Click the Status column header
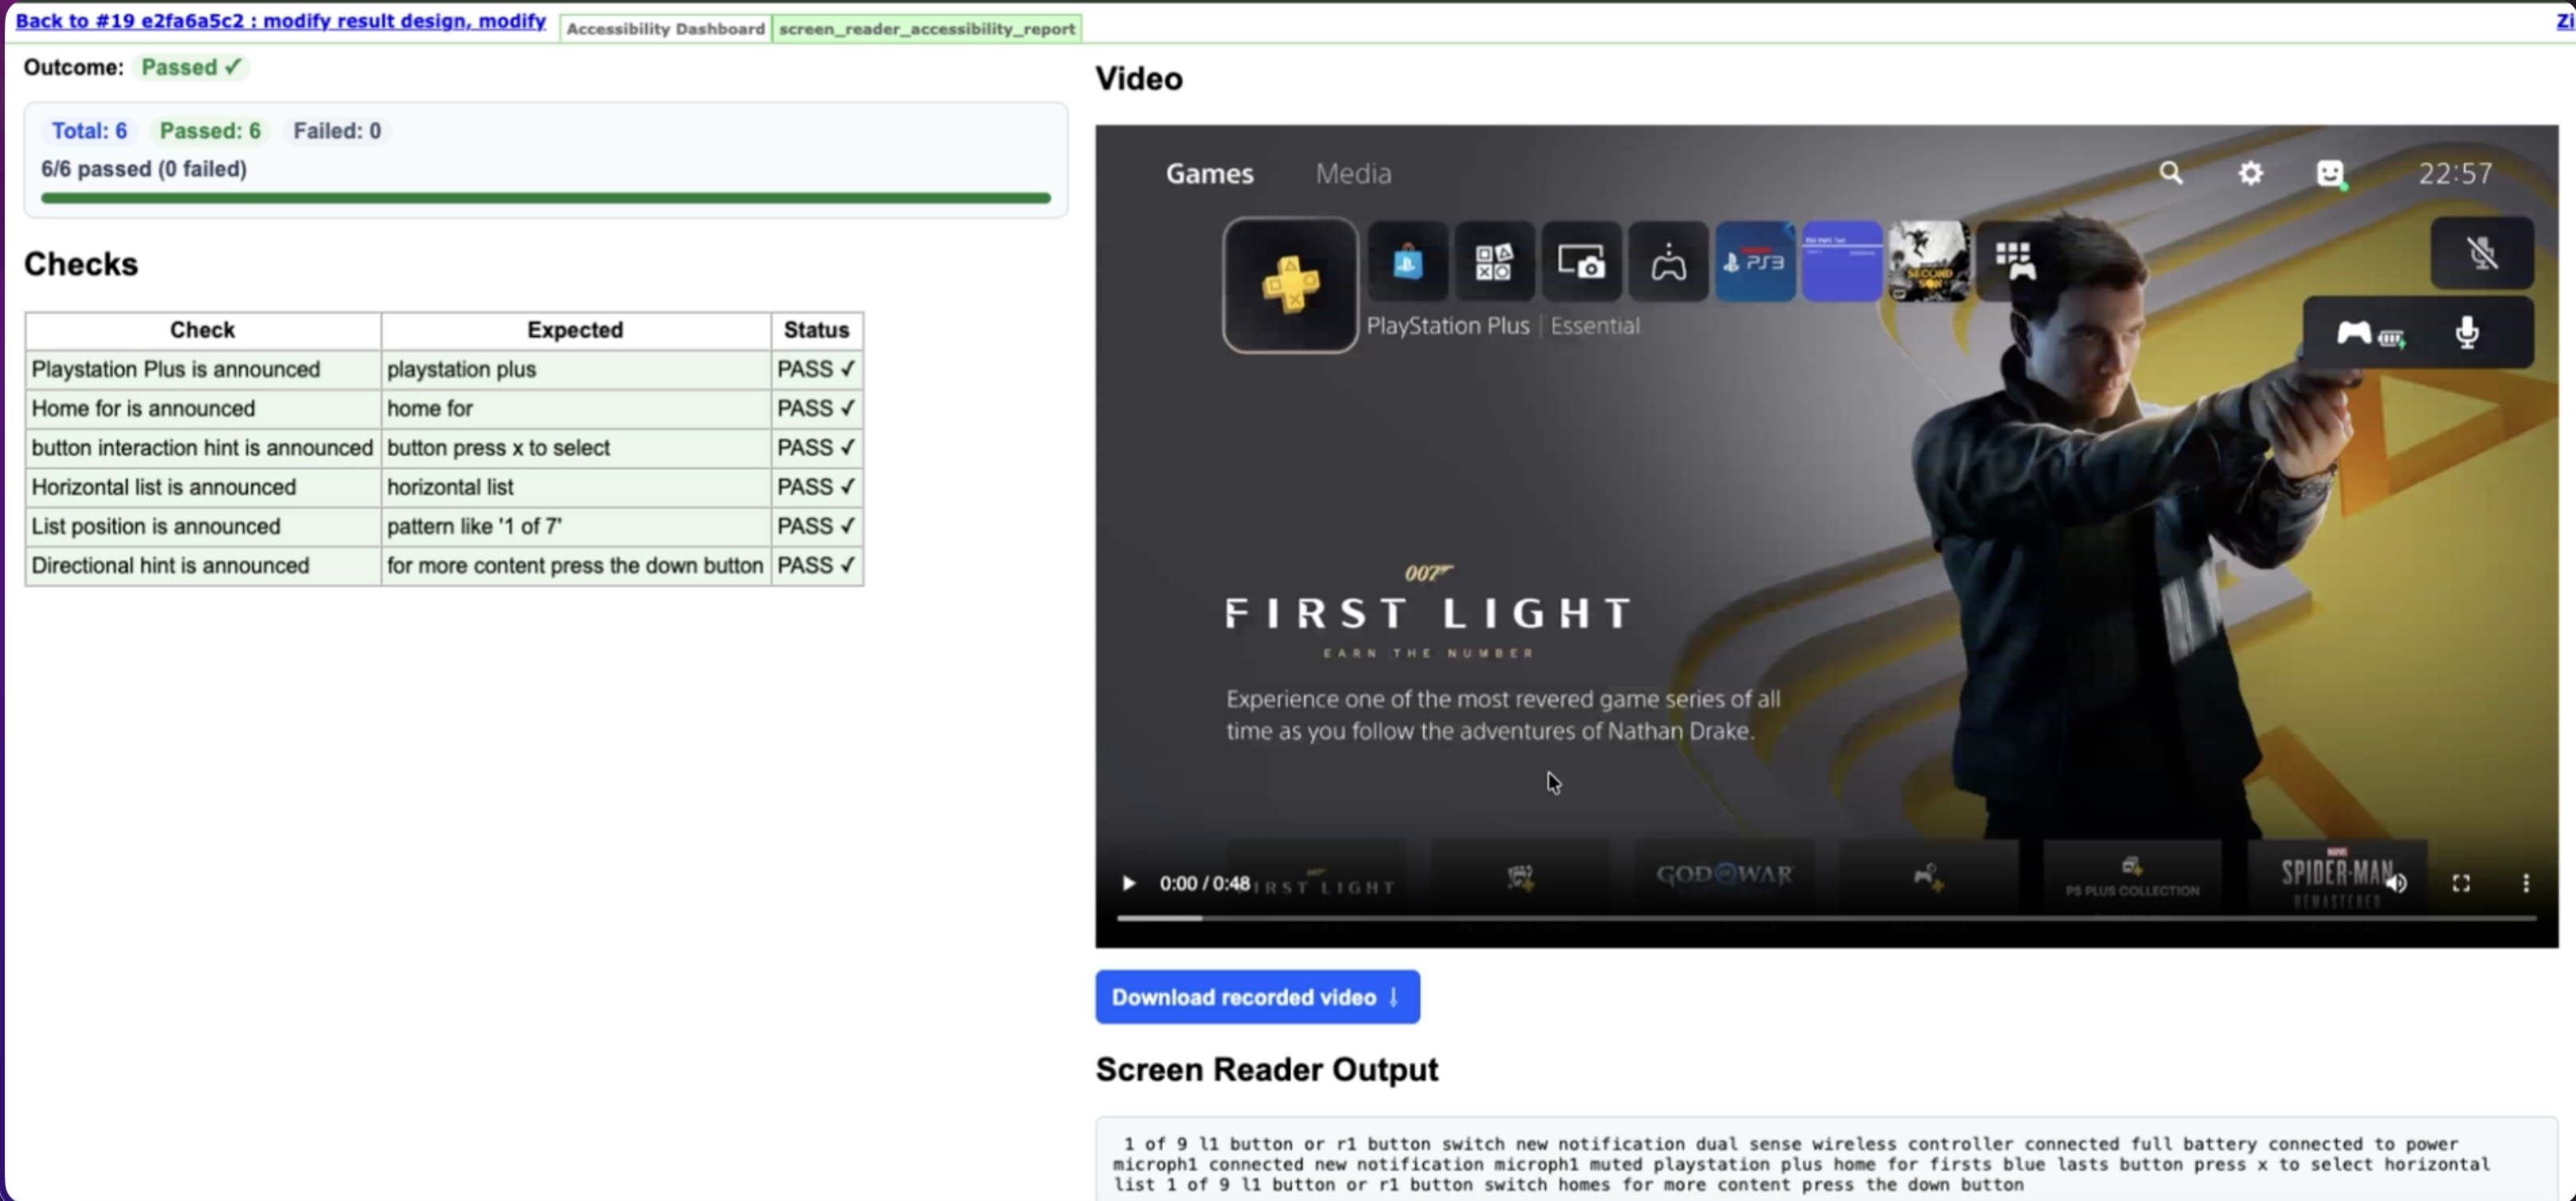The width and height of the screenshot is (2576, 1201). (x=816, y=330)
